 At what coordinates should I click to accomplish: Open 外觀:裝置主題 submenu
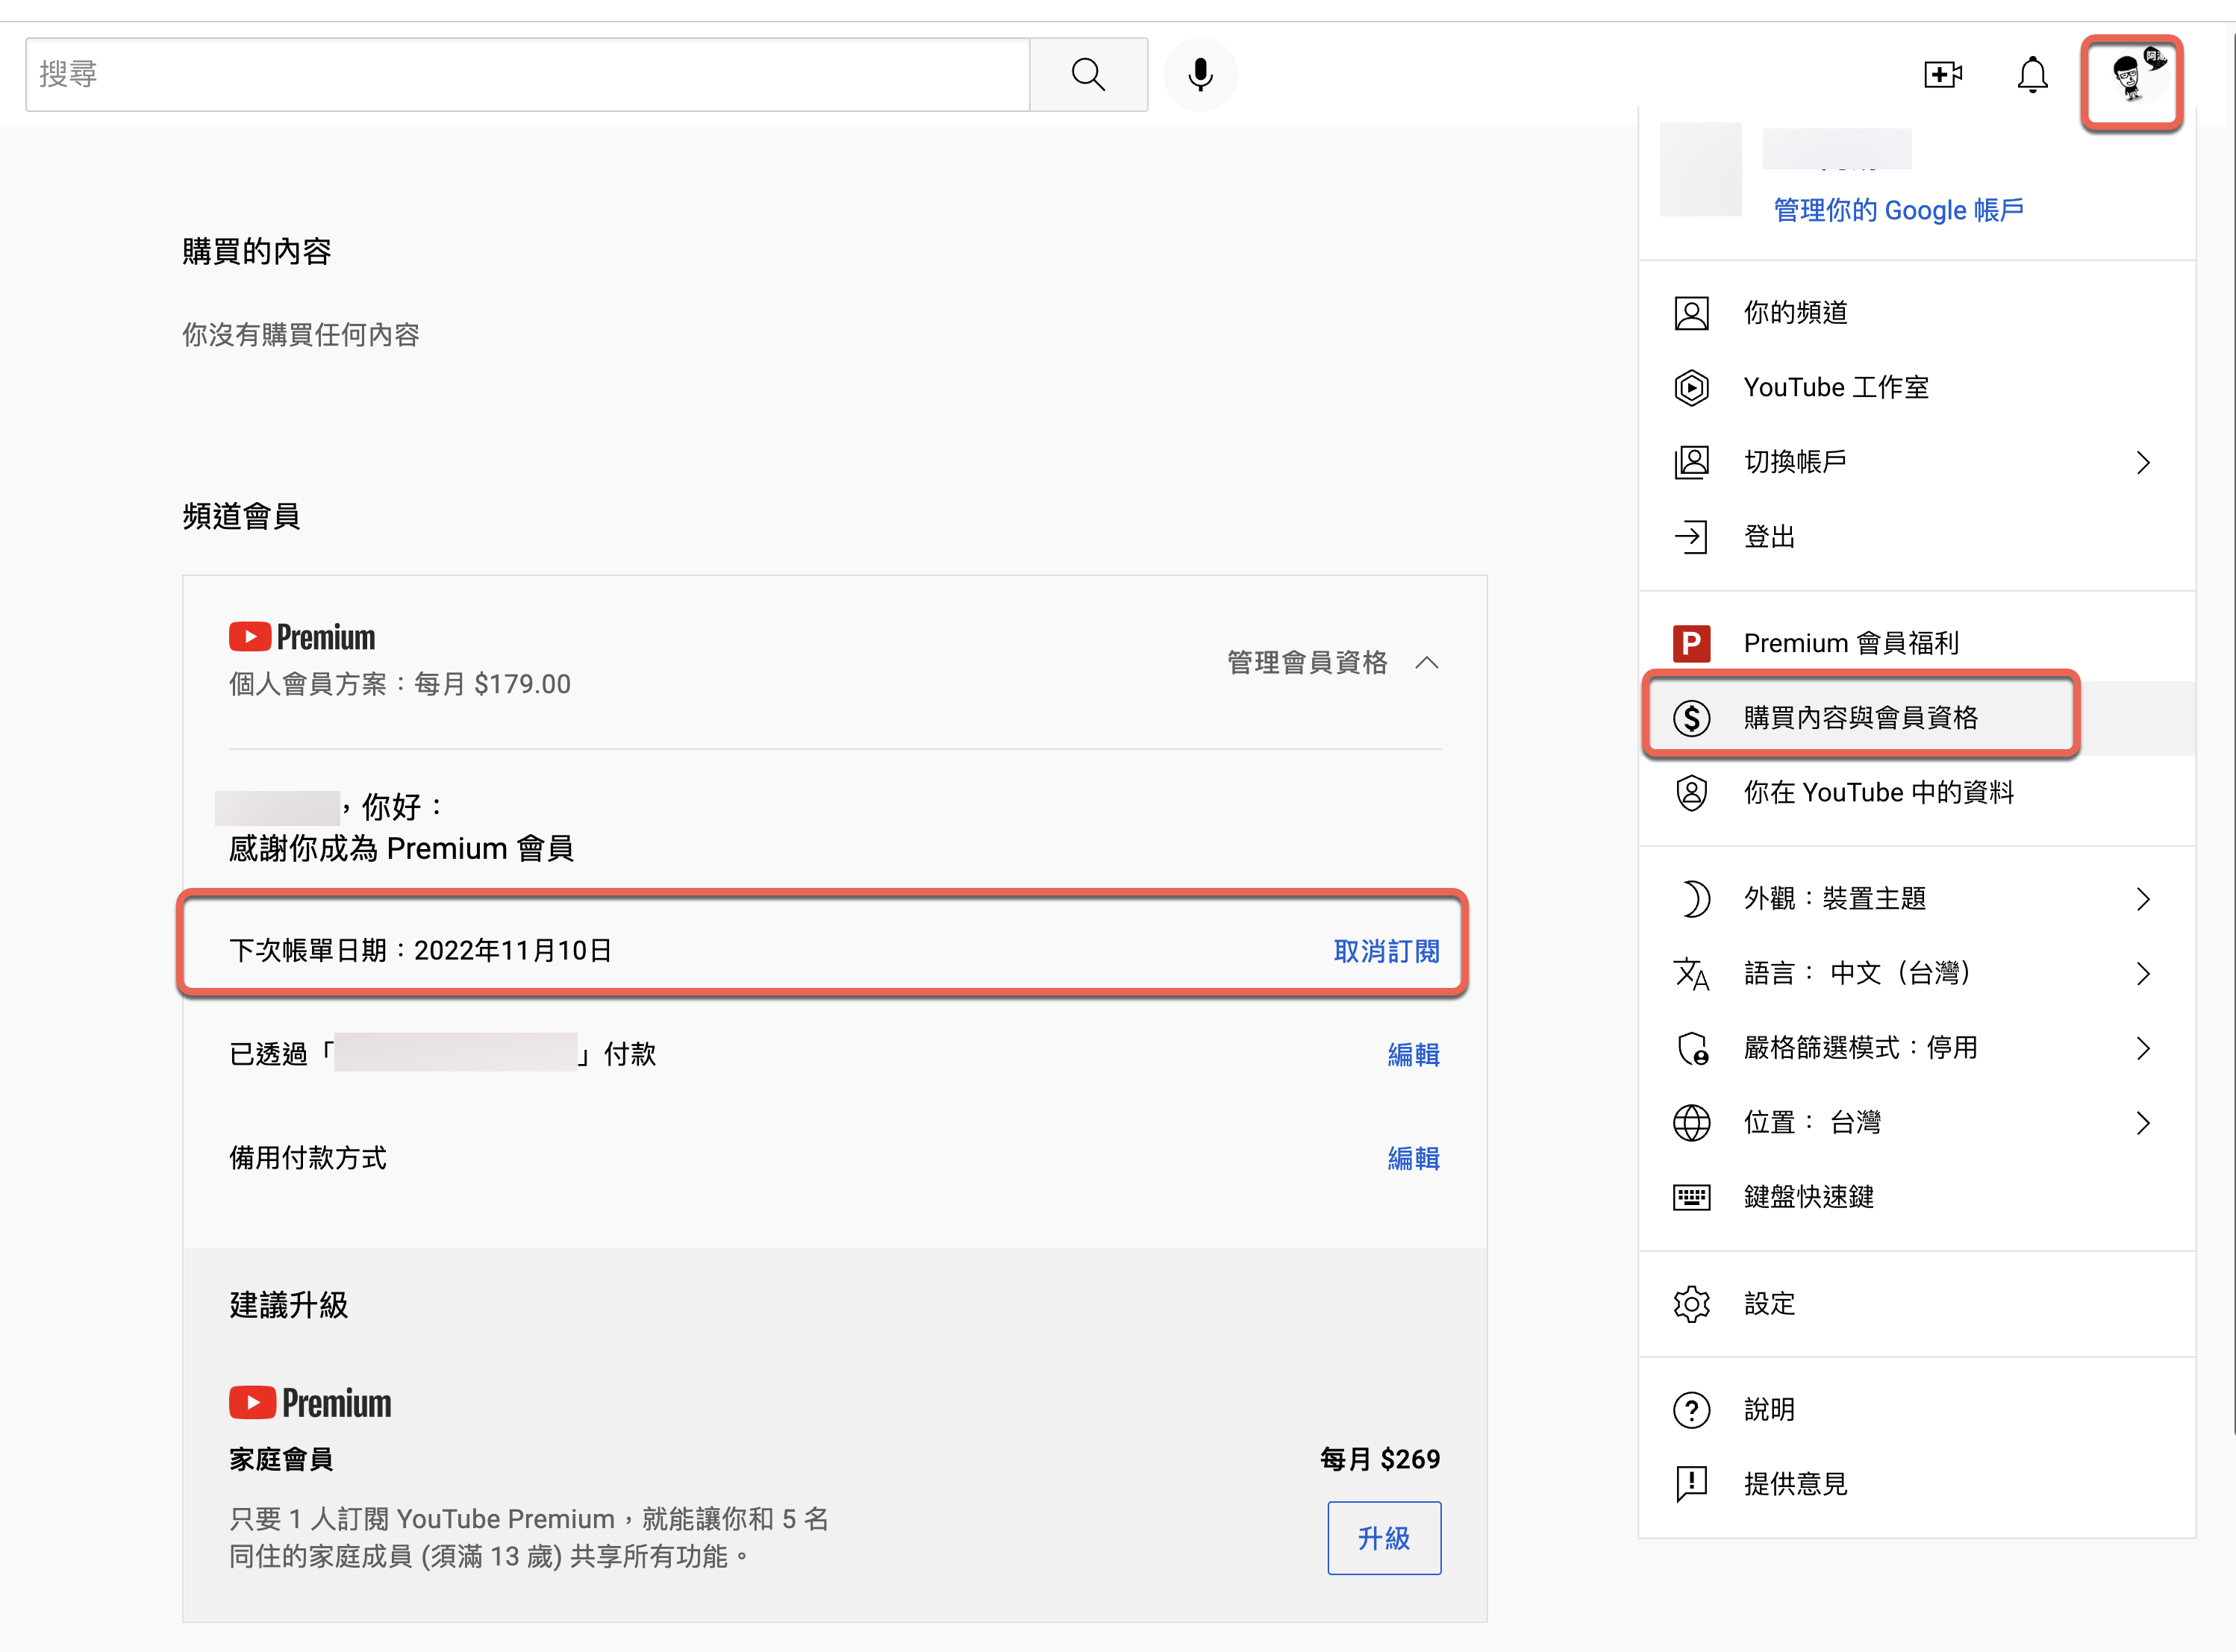coord(1835,899)
